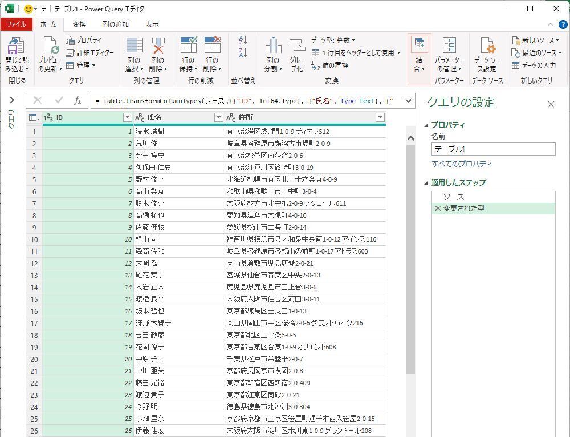
Task: Select the 住所 column header
Action: point(306,117)
